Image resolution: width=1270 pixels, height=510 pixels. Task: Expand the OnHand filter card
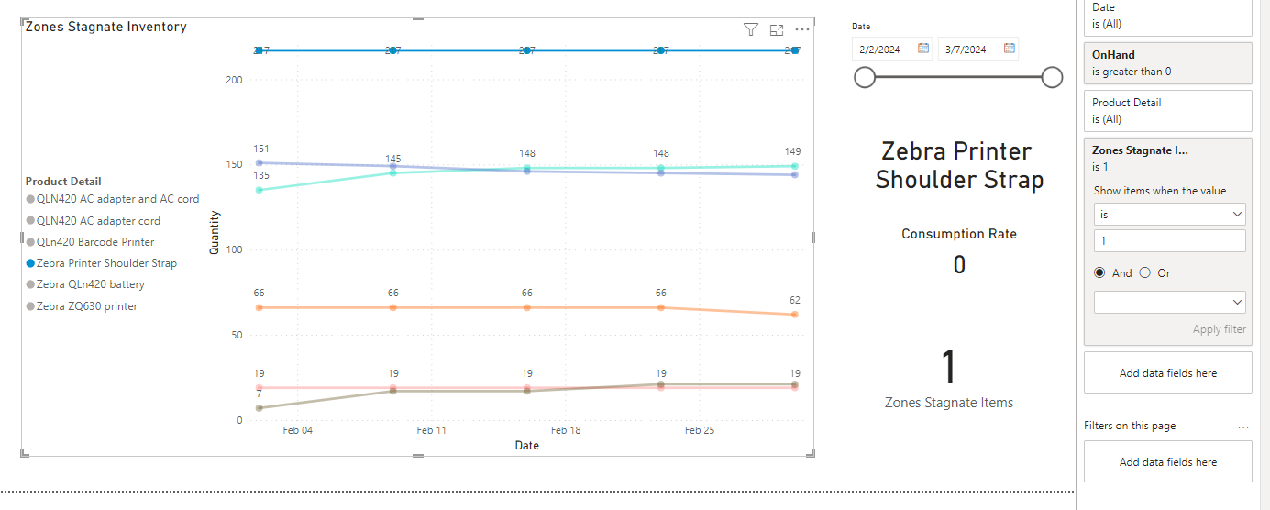1167,63
